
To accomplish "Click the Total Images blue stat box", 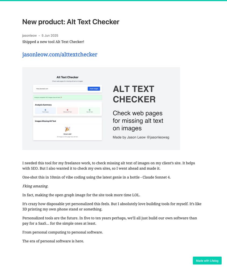I will [45, 111].
